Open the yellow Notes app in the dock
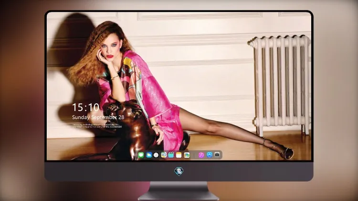The height and width of the screenshot is (201, 358). click(x=179, y=155)
